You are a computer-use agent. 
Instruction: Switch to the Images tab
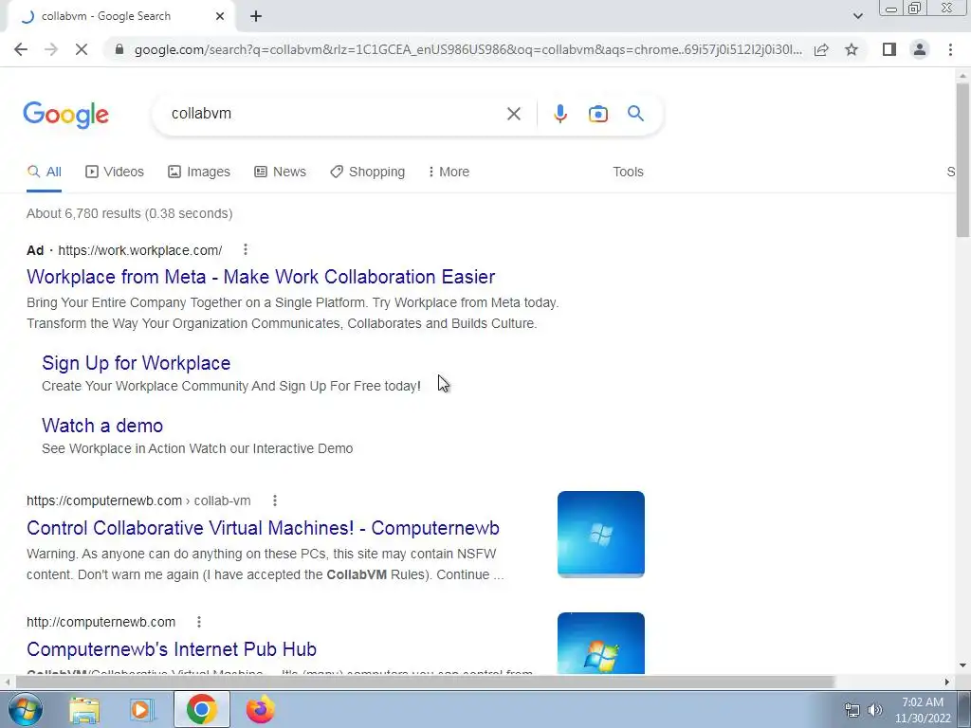pyautogui.click(x=199, y=172)
